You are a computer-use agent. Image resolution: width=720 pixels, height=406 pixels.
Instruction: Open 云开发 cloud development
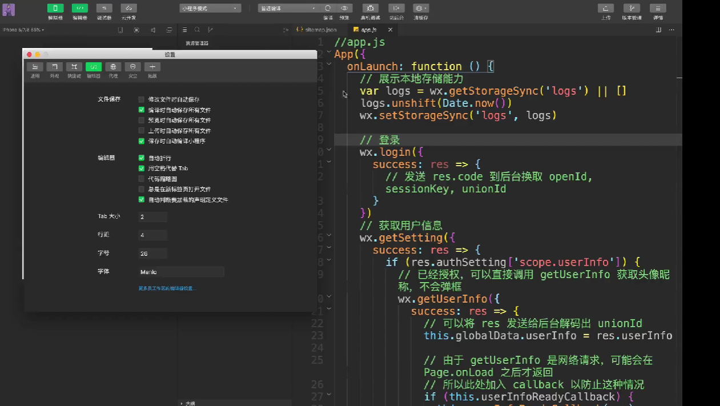point(128,9)
